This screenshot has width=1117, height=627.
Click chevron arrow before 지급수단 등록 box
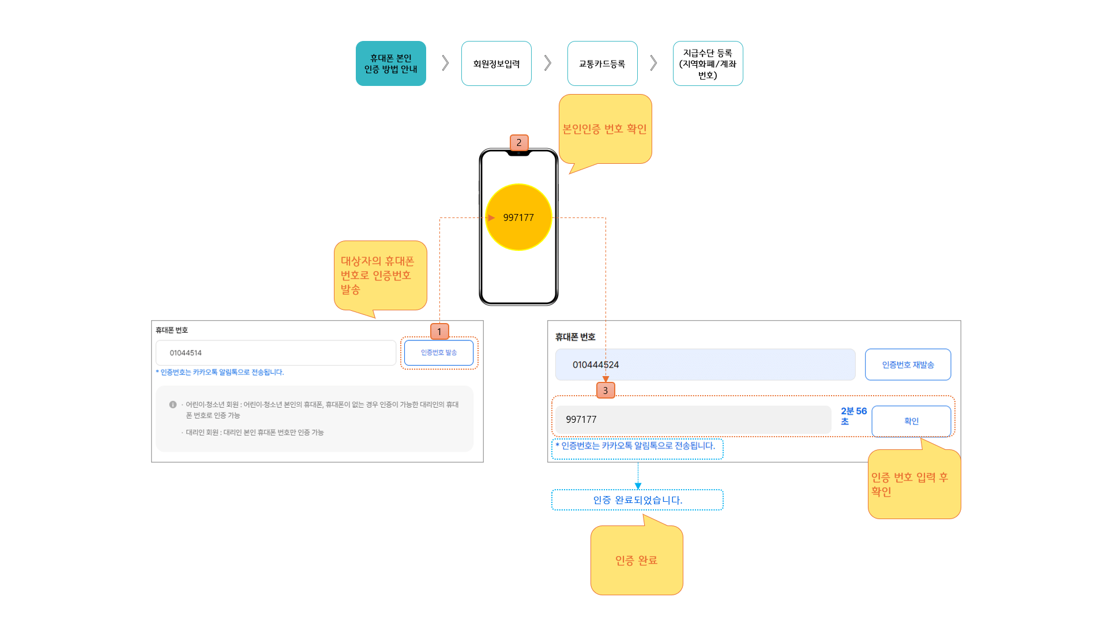point(653,63)
